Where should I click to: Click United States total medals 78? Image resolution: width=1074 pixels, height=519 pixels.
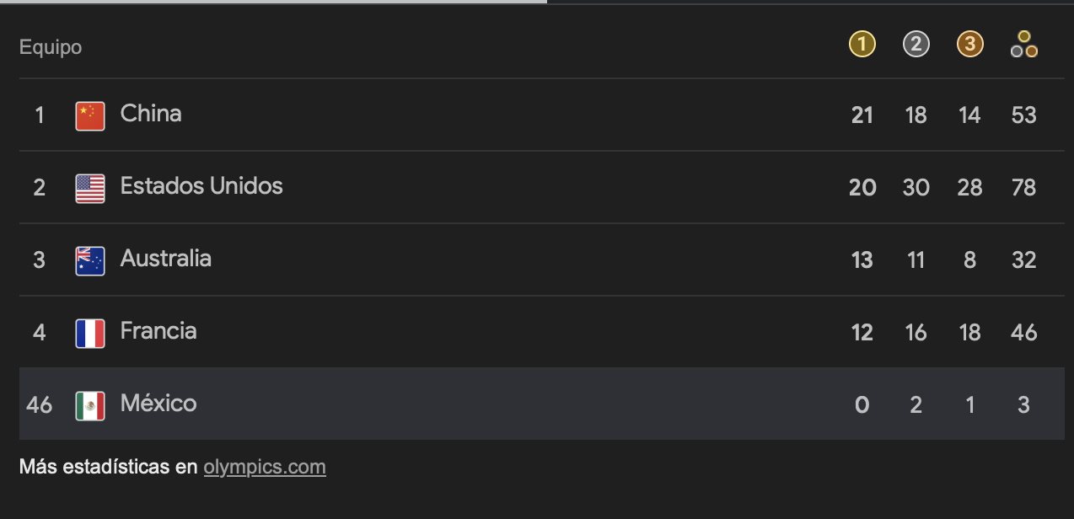(1023, 188)
